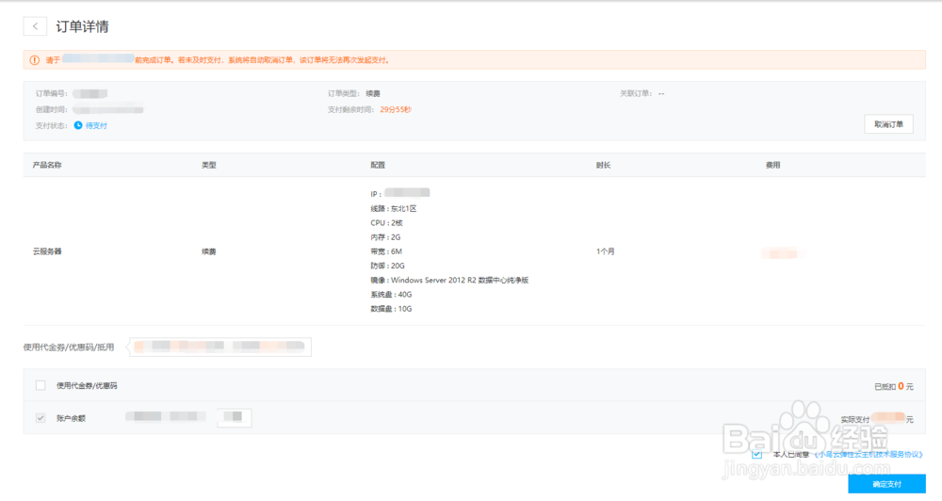Screen dimensions: 942x501
Task: Click the 线路 : 东北1区 line
Action: click(394, 208)
